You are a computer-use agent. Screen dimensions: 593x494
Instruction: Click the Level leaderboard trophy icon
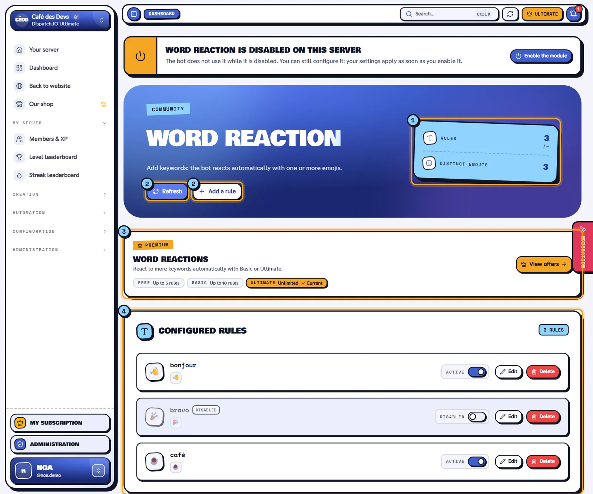(x=20, y=157)
